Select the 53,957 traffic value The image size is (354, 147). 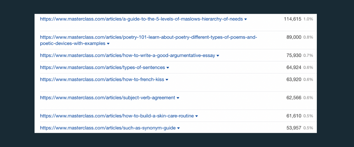294,128
